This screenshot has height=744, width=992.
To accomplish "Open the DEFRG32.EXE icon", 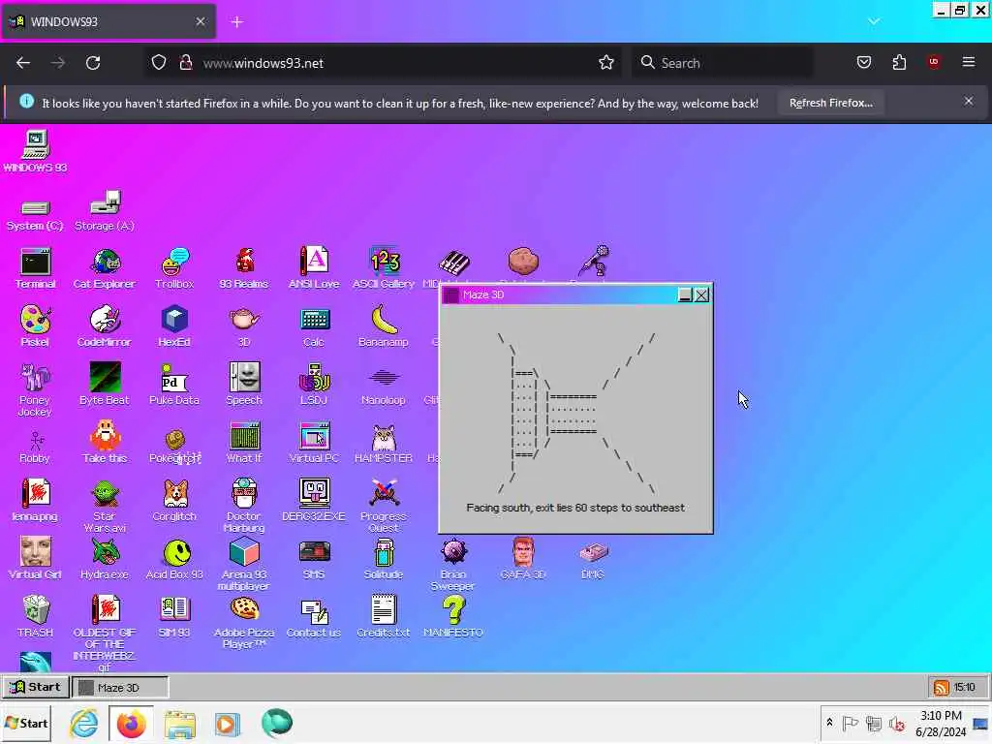I will pos(314,501).
